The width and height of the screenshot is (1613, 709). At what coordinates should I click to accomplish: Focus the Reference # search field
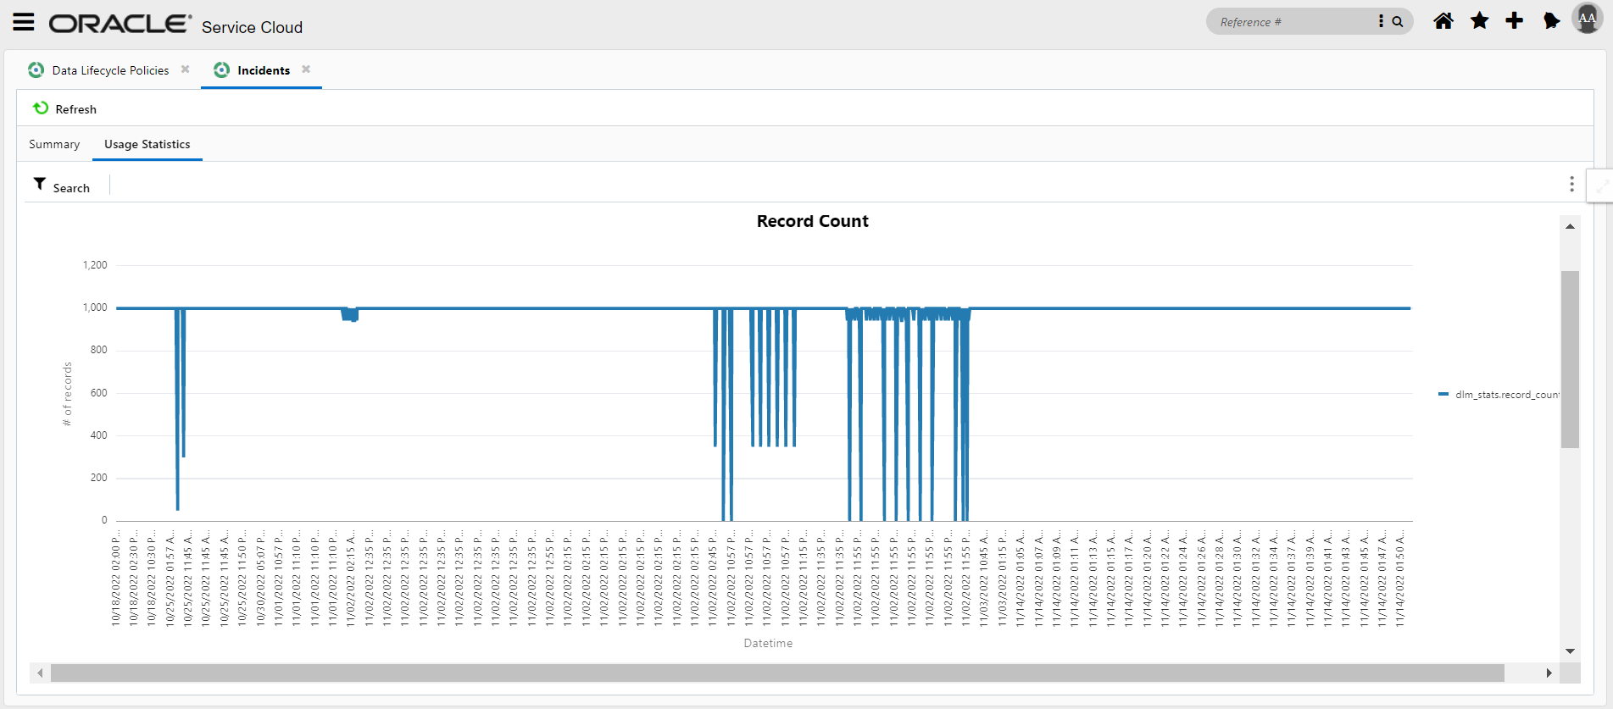tap(1293, 22)
